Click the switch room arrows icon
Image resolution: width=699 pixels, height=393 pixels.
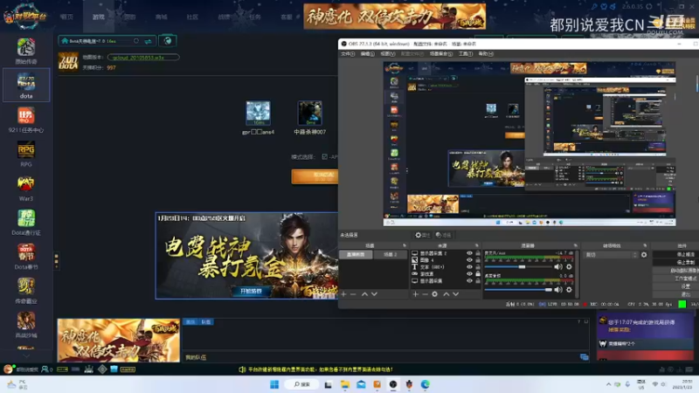tap(148, 41)
